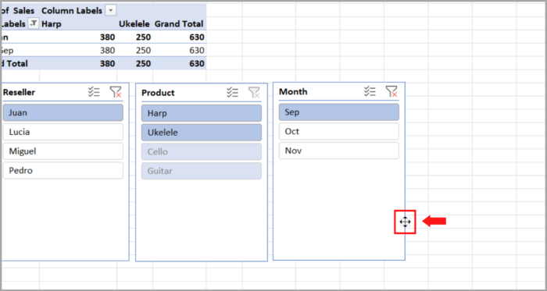Open the Row Labels filter button
Screen dimensions: 547x291
[34, 23]
